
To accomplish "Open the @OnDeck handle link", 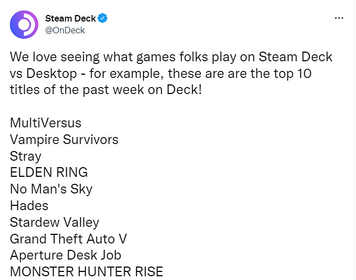I will (x=65, y=30).
